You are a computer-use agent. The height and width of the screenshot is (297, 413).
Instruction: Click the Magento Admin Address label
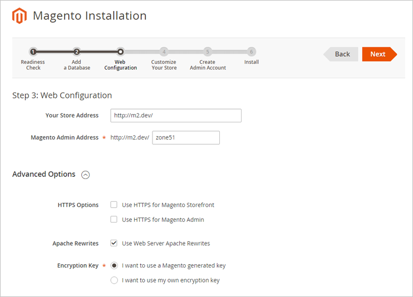(65, 137)
